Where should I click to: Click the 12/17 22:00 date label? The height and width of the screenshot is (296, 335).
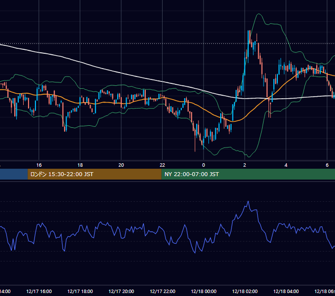coord(163,291)
